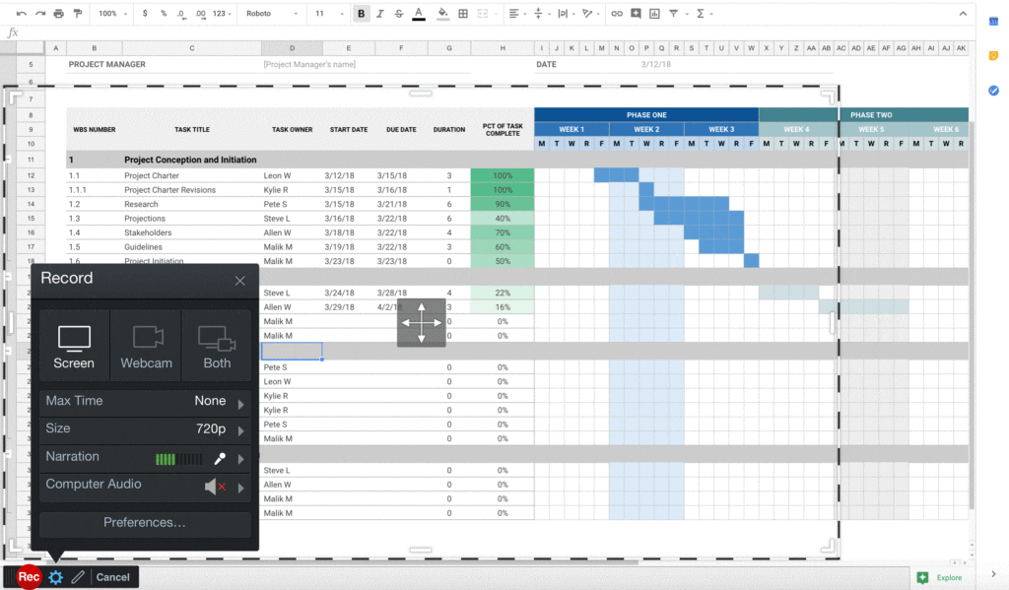Click the Undo arrow in the toolbar
The image size is (1009, 590).
[x=22, y=14]
